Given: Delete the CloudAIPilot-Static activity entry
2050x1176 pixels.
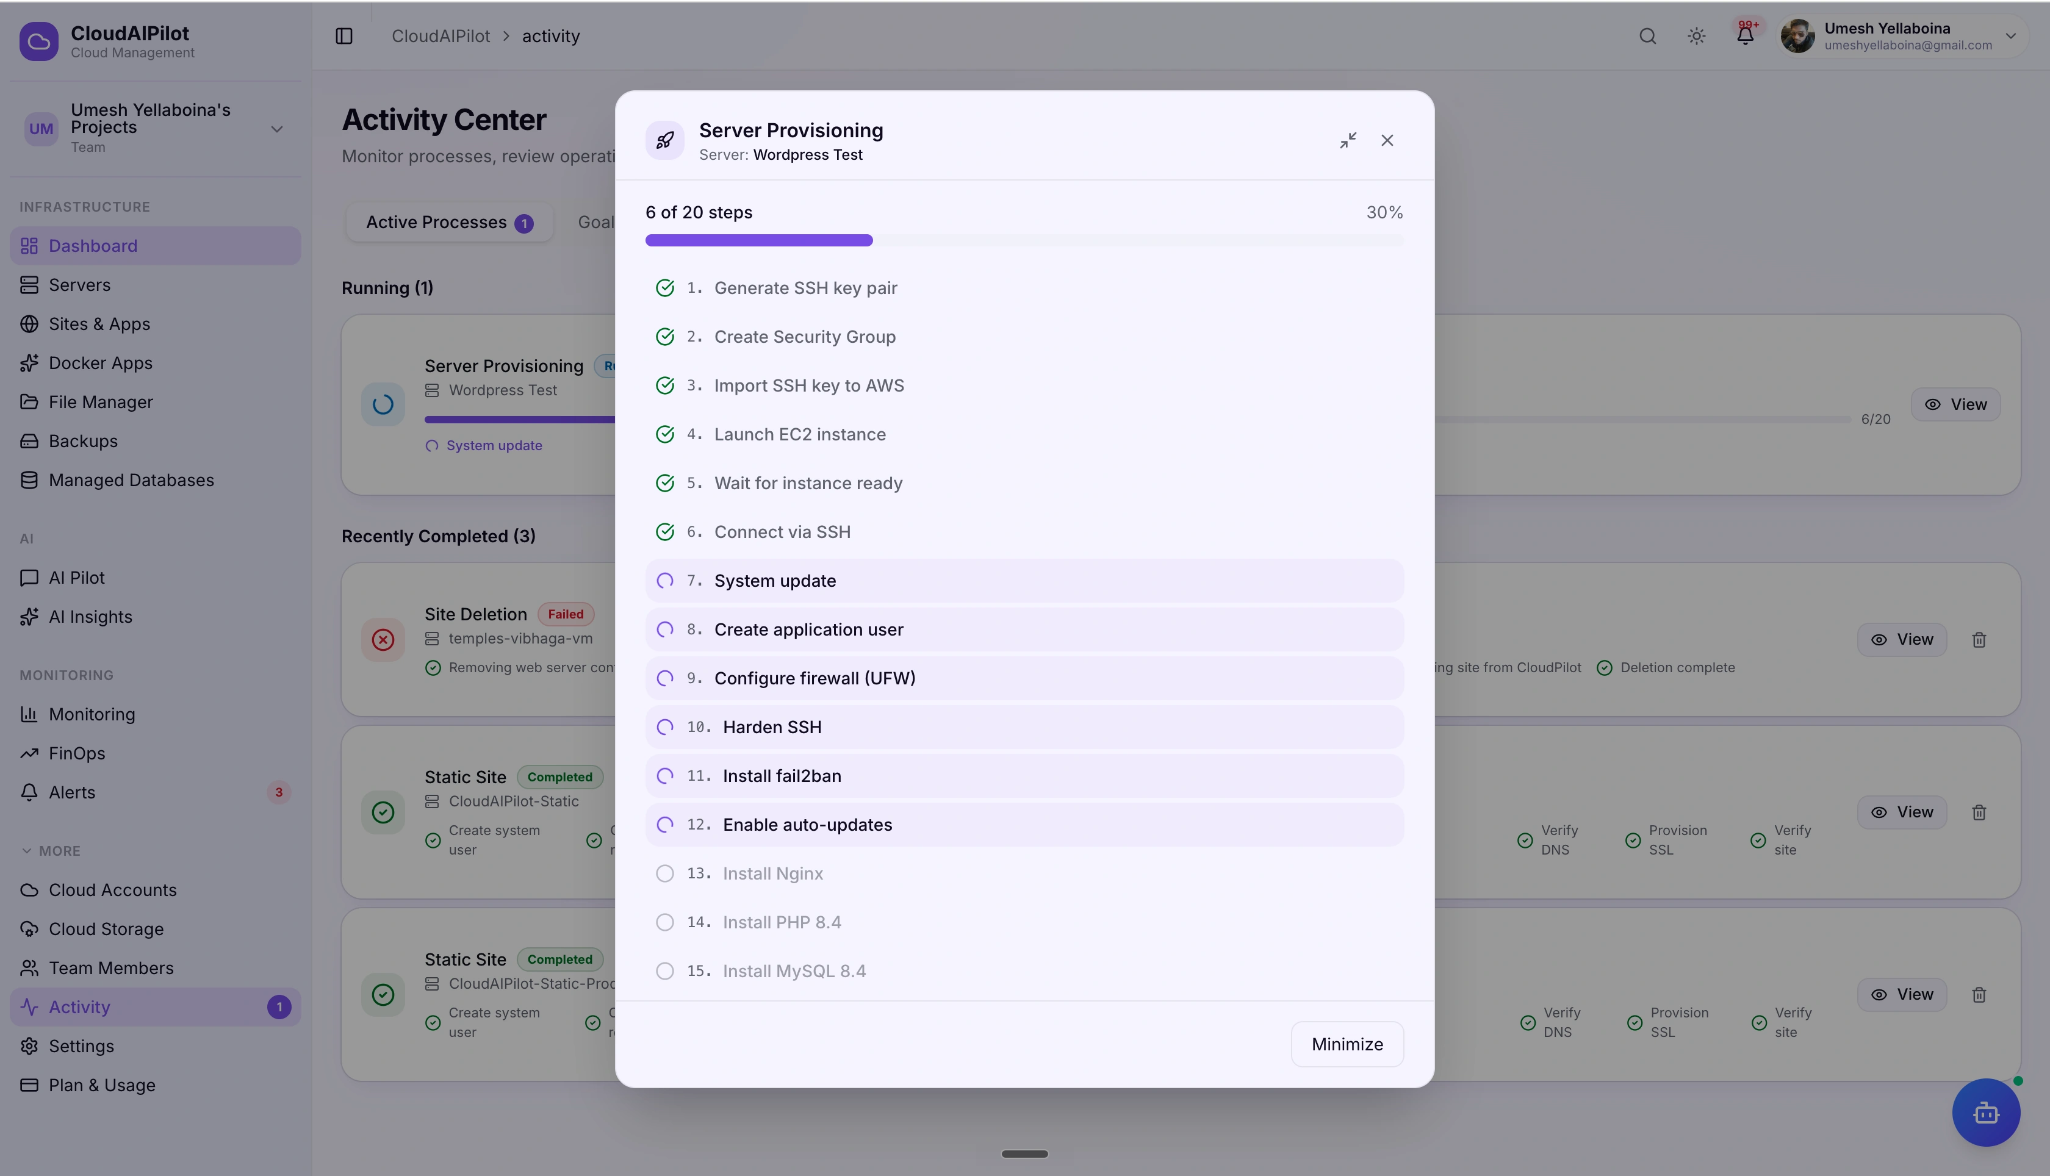Looking at the screenshot, I should tap(1979, 812).
